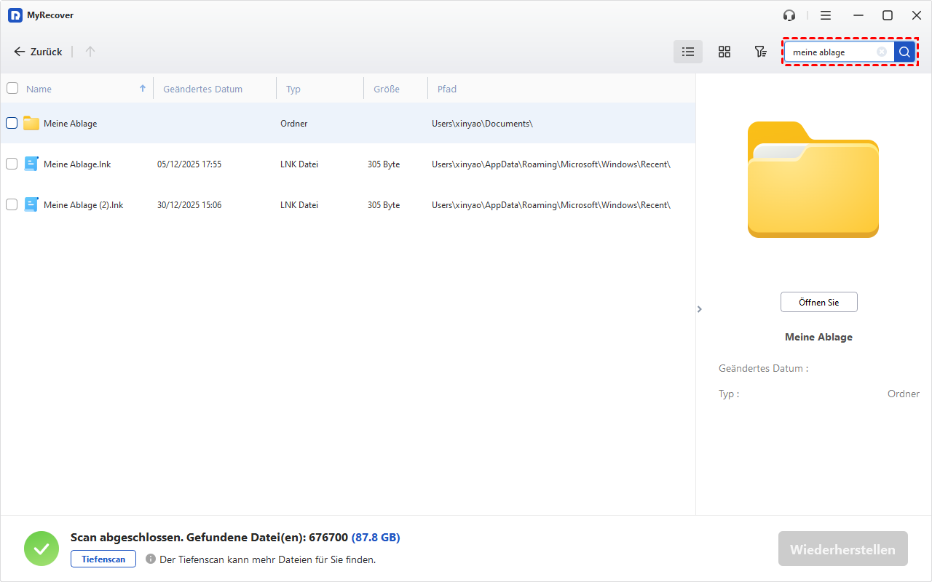Viewport: 932px width, 582px height.
Task: Start the Tiefenscan deep scan
Action: (x=103, y=559)
